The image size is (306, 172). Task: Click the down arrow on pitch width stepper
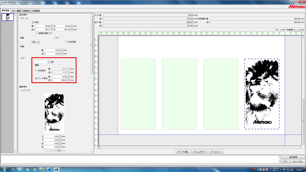pyautogui.click(x=68, y=78)
